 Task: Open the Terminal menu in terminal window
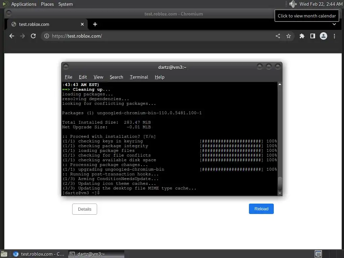pos(139,77)
